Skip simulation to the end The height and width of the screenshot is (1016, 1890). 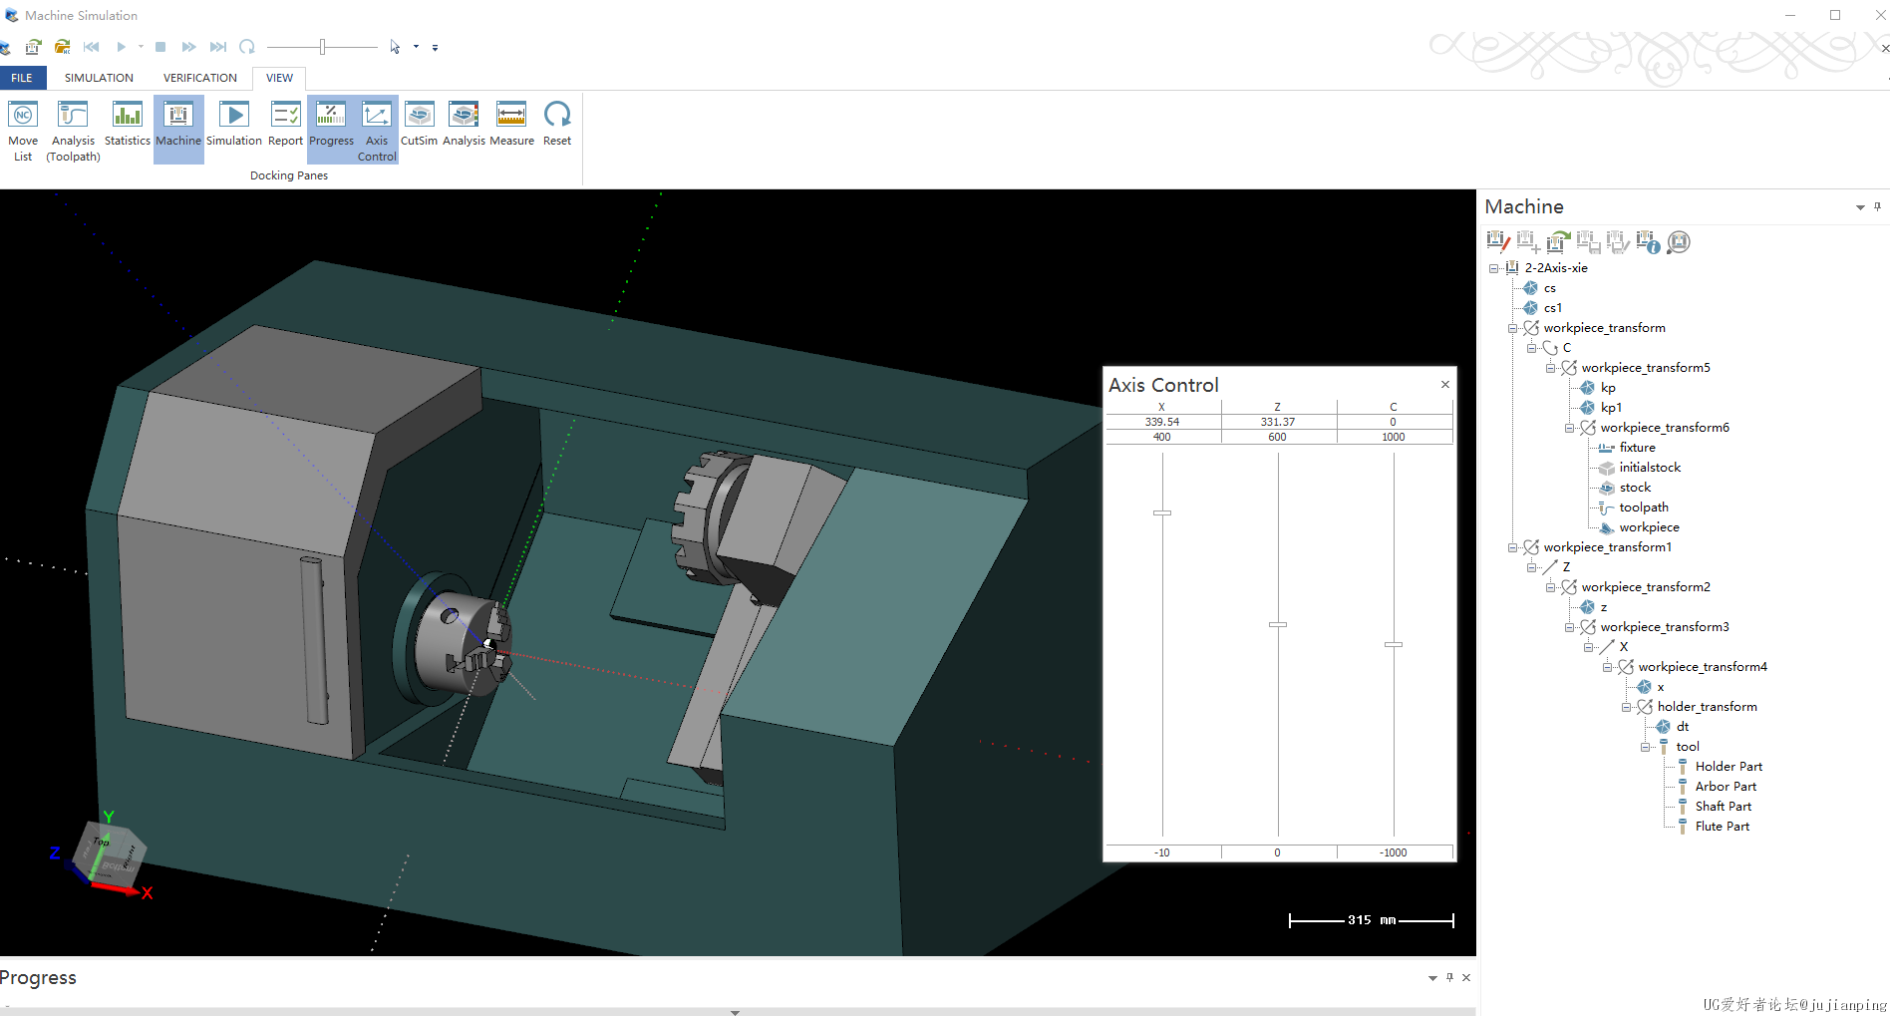[218, 47]
